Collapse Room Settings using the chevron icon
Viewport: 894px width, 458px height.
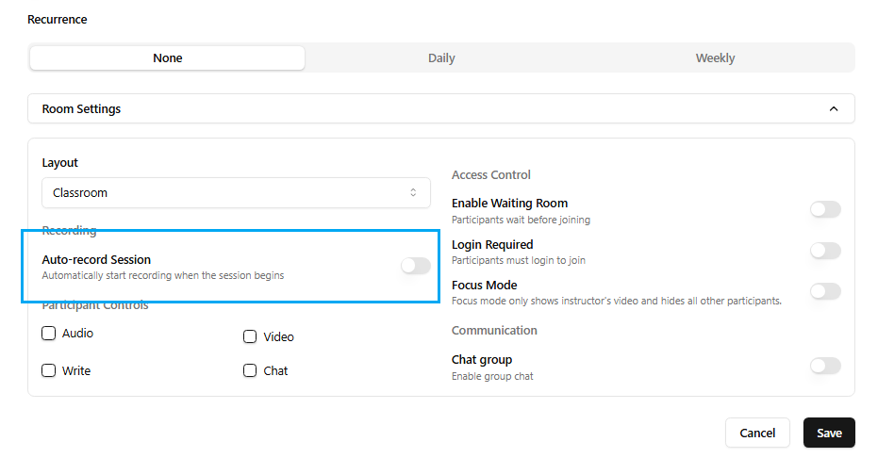point(833,108)
